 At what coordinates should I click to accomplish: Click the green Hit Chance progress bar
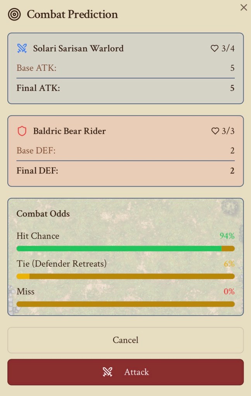[125, 249]
